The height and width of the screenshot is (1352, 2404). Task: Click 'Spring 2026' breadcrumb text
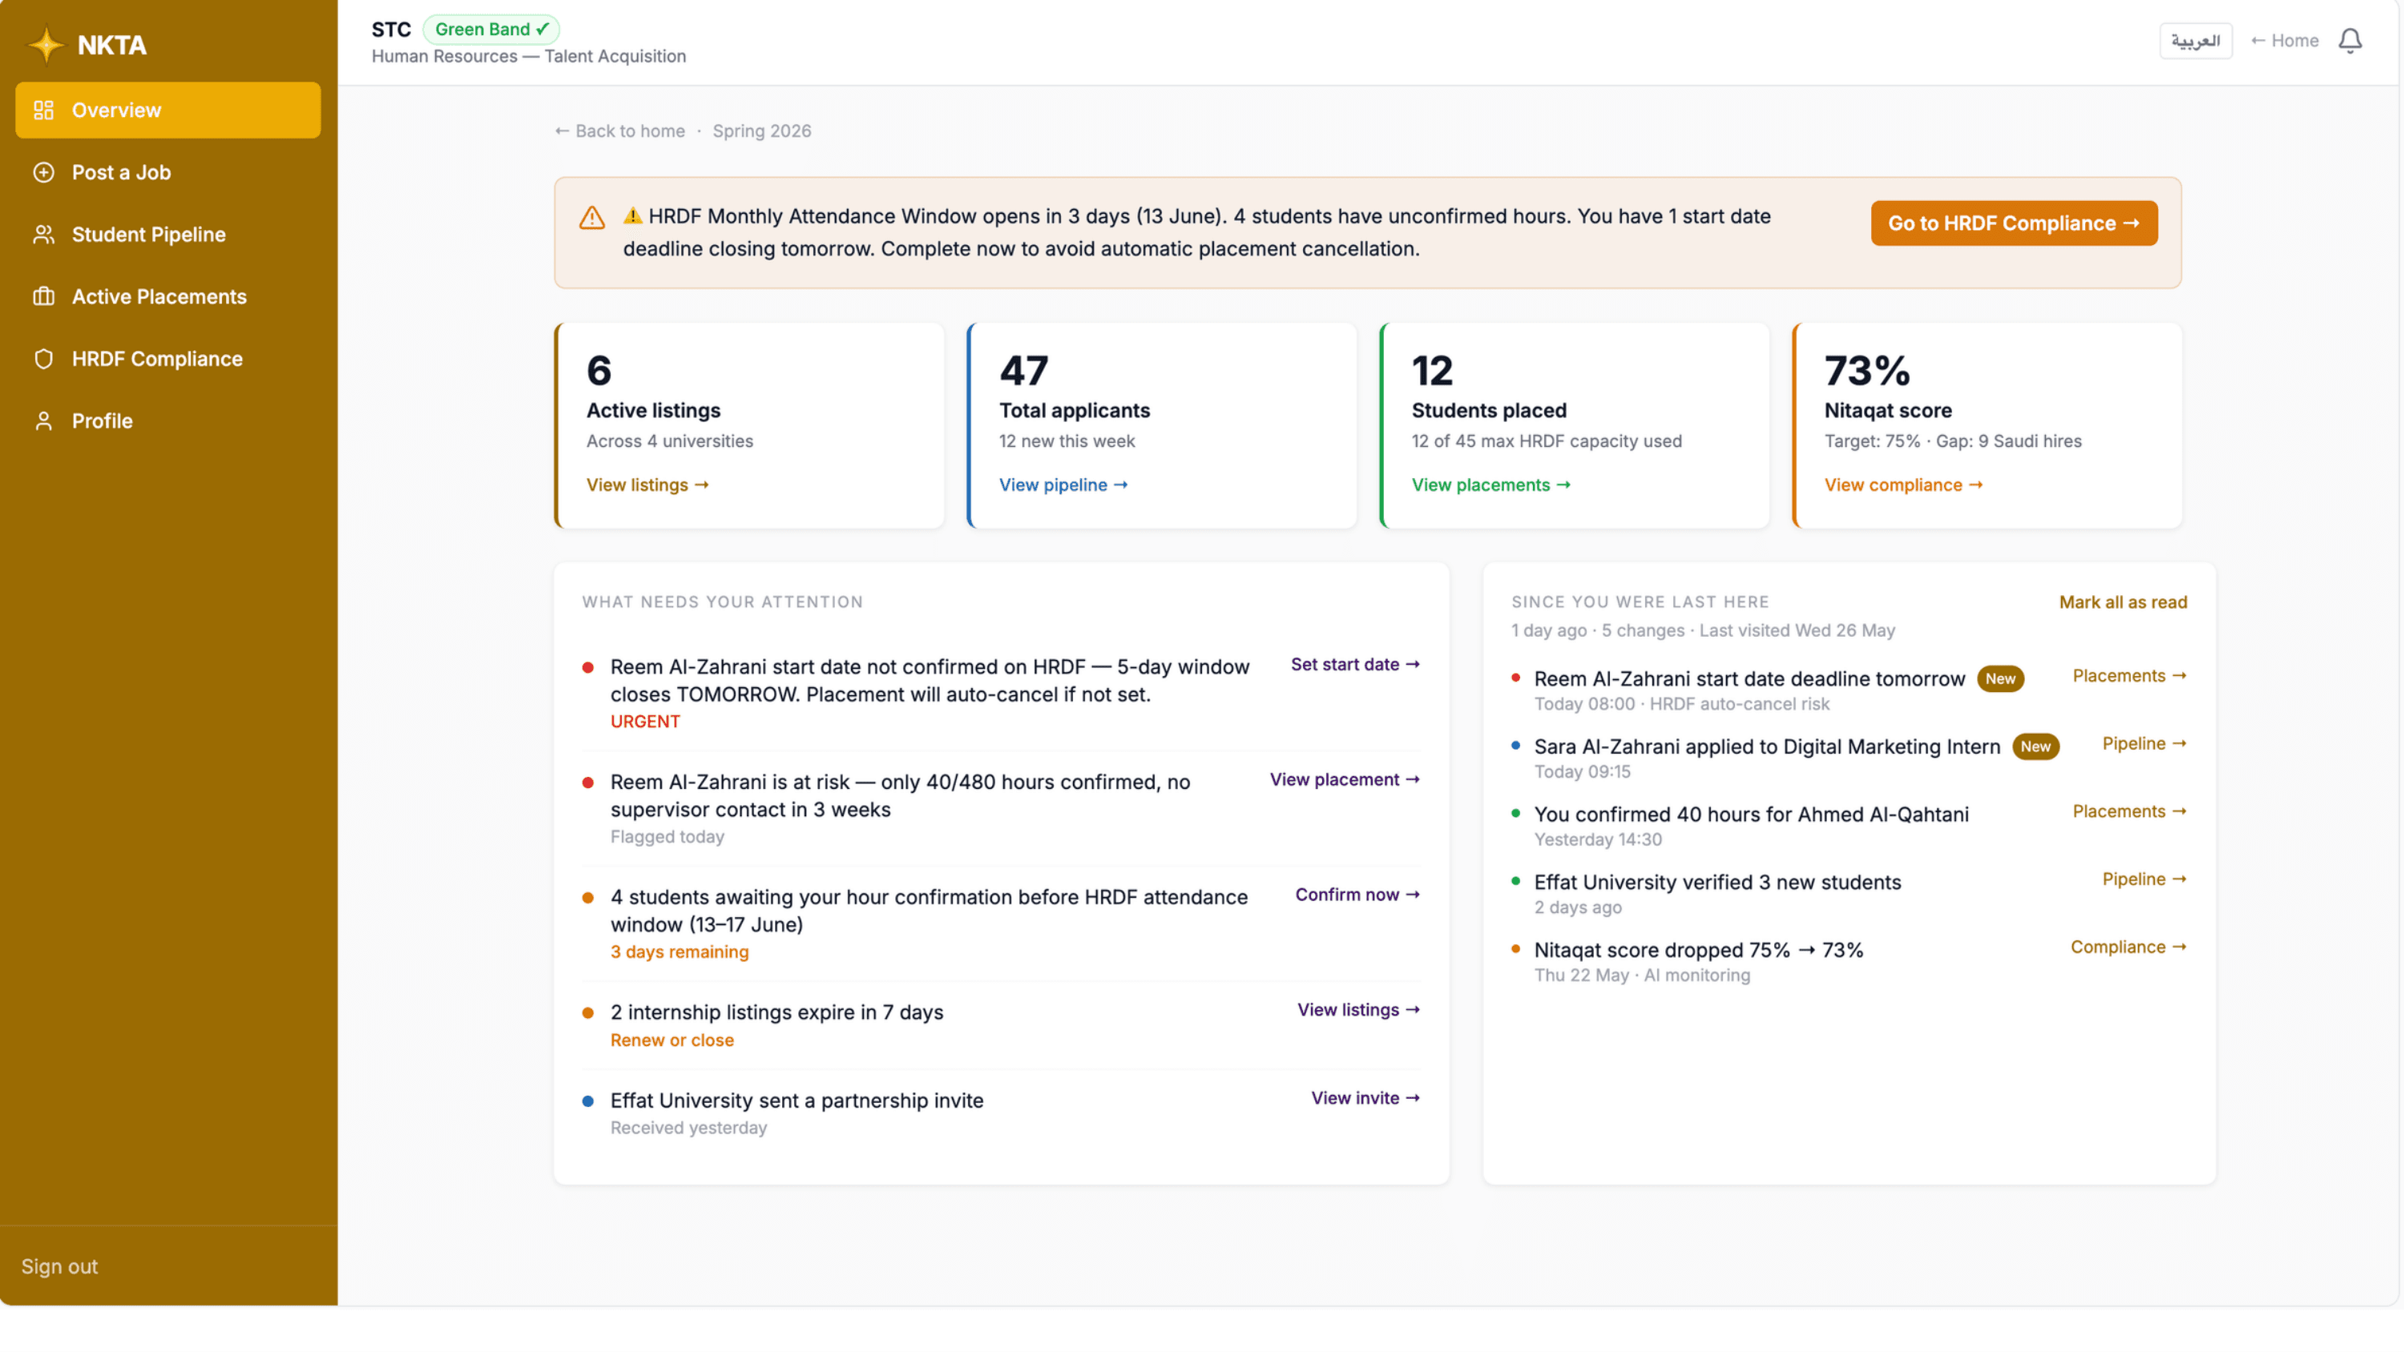[x=761, y=131]
